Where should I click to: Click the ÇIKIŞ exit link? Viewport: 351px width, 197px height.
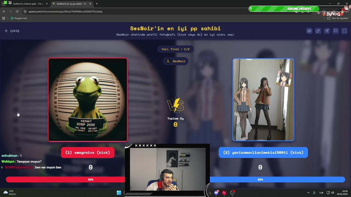click(x=12, y=31)
